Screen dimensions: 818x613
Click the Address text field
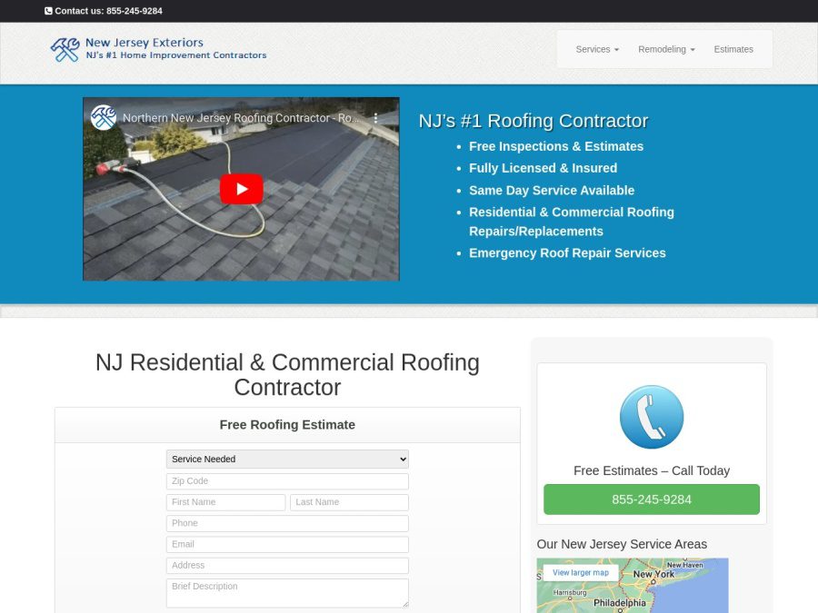[287, 565]
